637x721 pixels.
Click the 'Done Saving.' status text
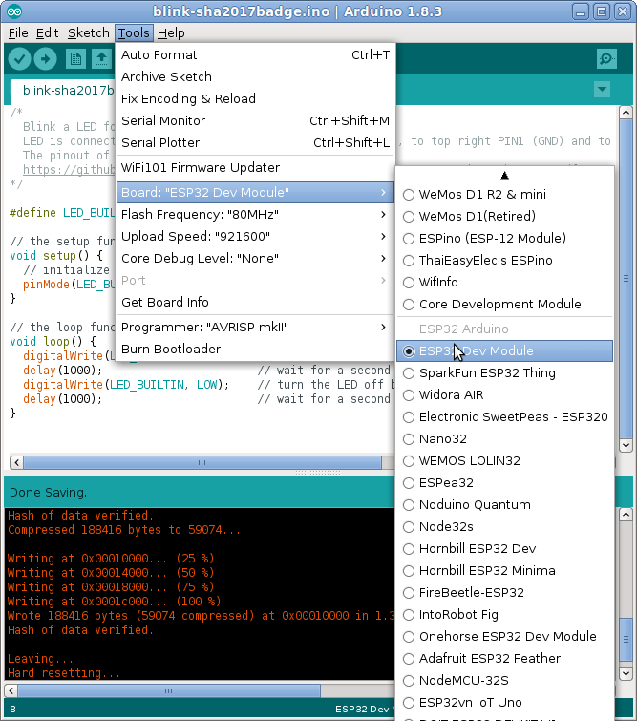click(x=48, y=493)
